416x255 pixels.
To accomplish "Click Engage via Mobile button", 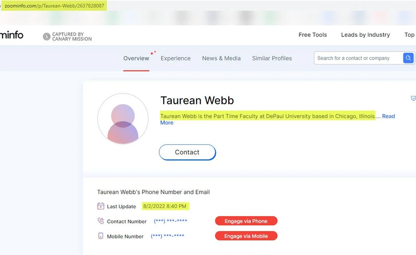I will [246, 236].
